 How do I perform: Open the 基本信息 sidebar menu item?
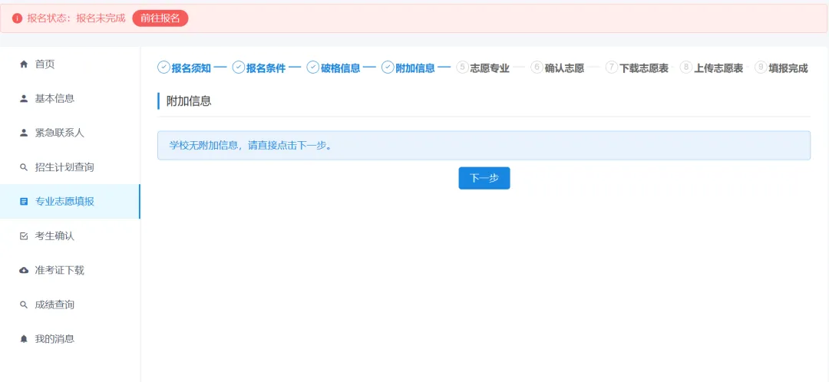[70, 99]
